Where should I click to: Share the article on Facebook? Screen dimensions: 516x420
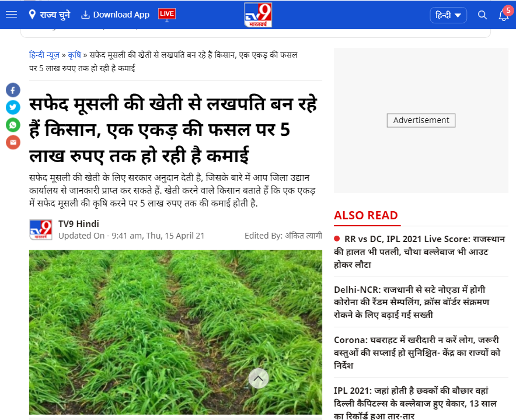(13, 90)
